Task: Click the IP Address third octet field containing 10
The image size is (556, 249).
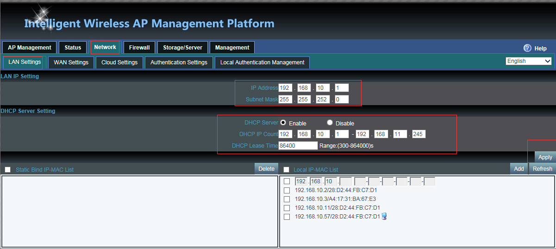Action: (323, 88)
